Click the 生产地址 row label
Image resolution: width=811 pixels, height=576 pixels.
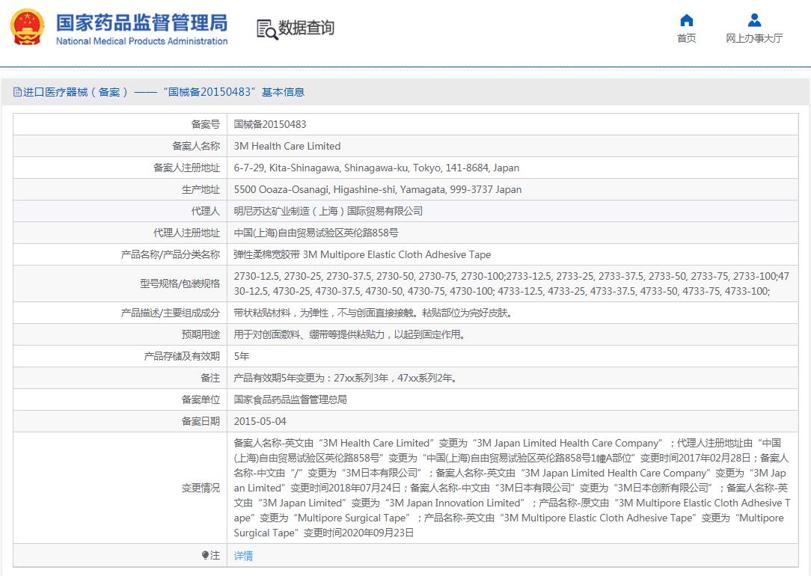[201, 189]
